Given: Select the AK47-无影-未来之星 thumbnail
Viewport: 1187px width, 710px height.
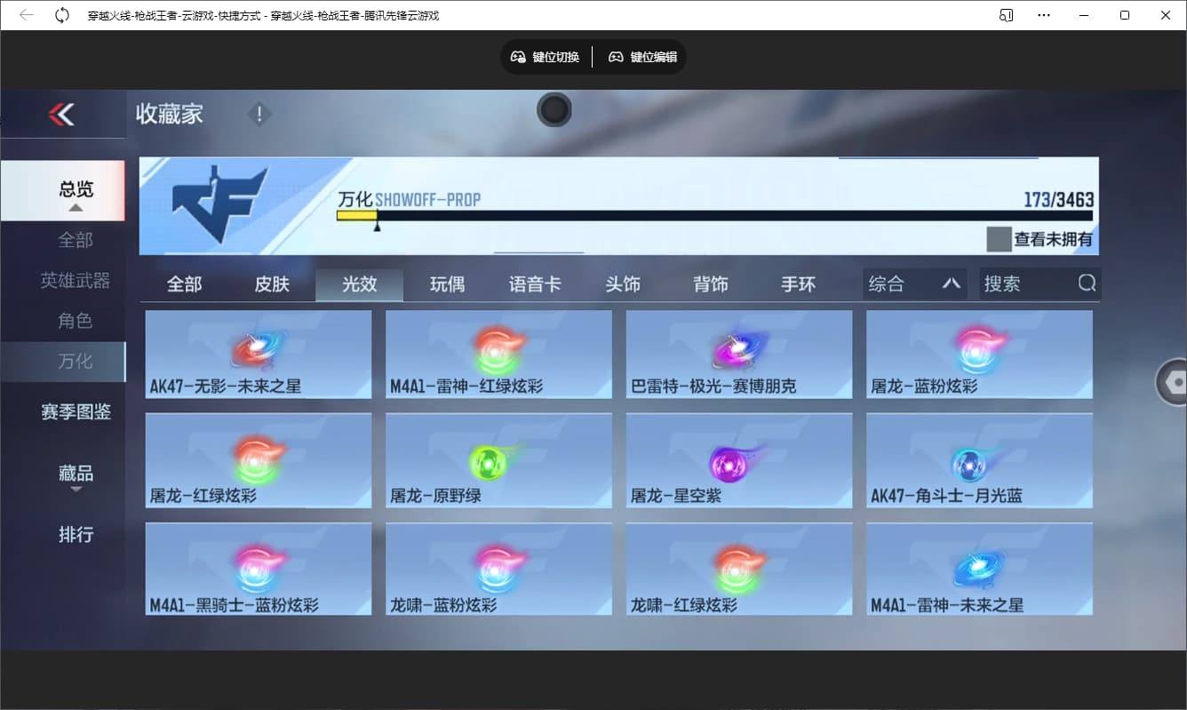Looking at the screenshot, I should tap(258, 354).
